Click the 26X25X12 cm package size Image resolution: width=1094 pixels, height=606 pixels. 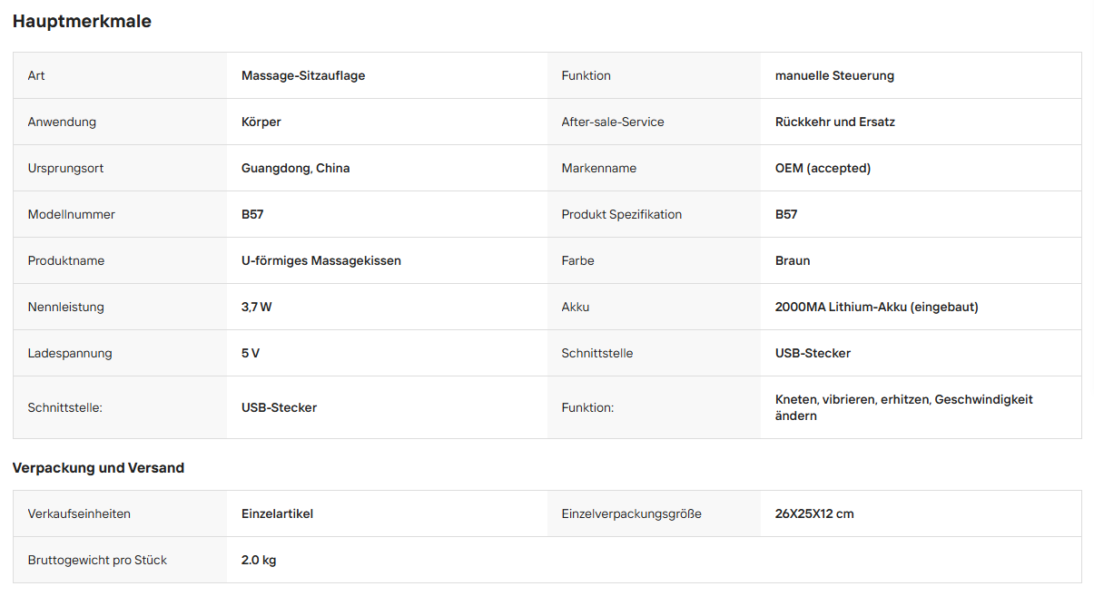click(814, 513)
